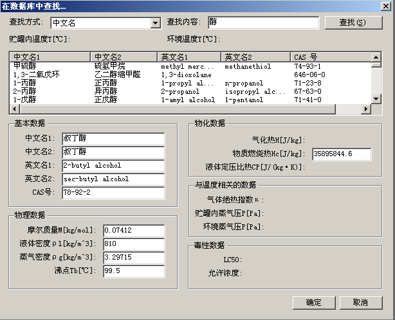395x320 pixels.
Task: Click the CAS number 646-06-0
Action: [x=309, y=75]
